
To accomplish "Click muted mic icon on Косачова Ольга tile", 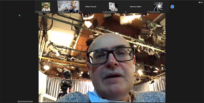I will [x=148, y=12].
